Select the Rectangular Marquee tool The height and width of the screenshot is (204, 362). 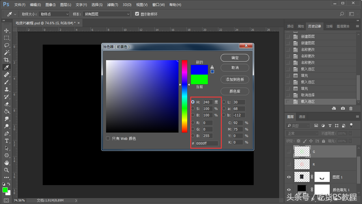(6, 38)
